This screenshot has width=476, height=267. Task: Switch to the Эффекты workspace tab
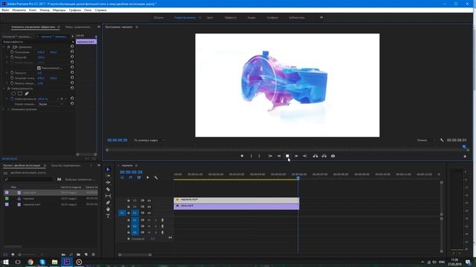(x=231, y=18)
